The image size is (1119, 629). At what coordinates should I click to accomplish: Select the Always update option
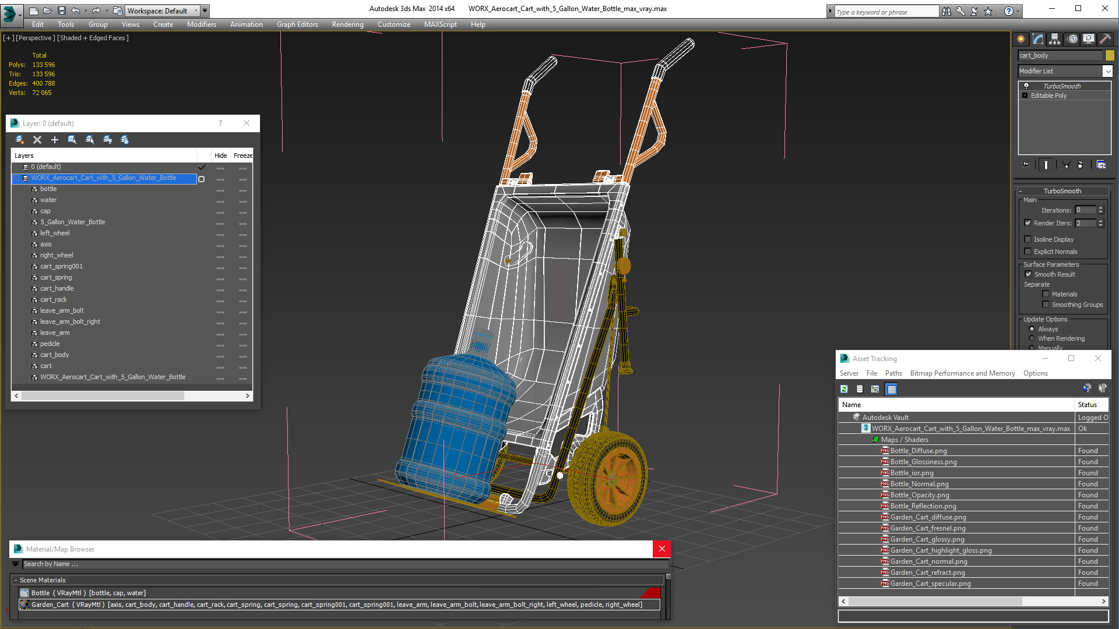[x=1032, y=329]
